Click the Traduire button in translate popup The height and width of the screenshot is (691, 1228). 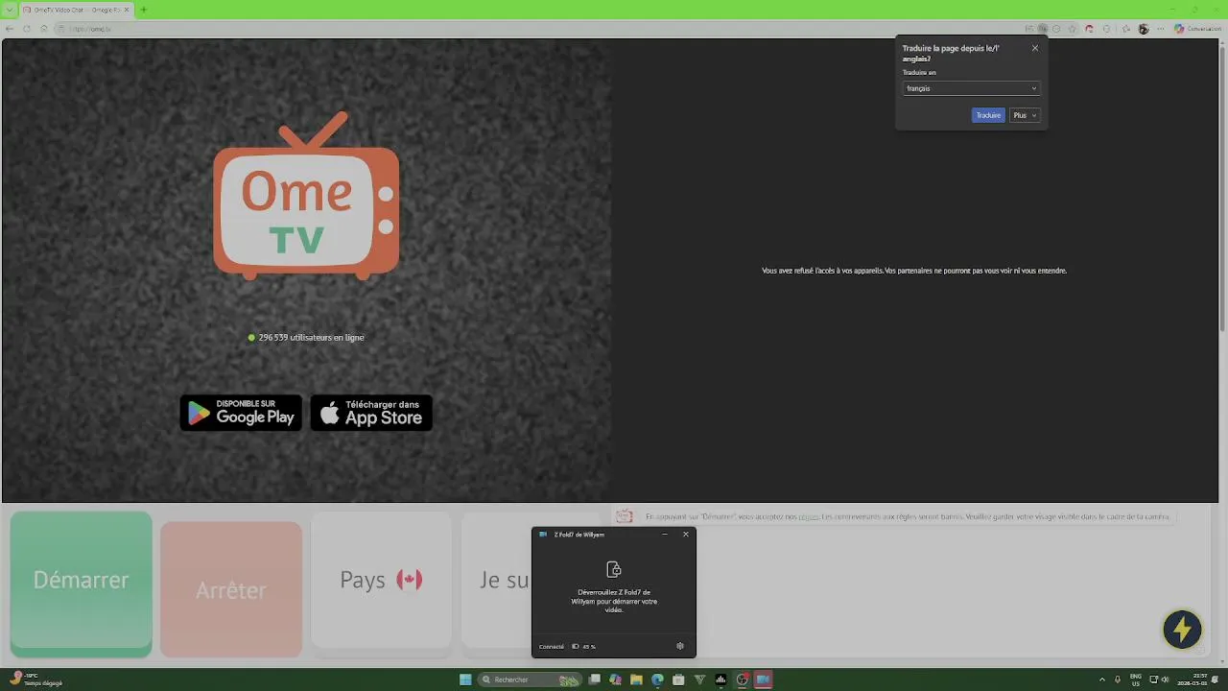(x=988, y=115)
